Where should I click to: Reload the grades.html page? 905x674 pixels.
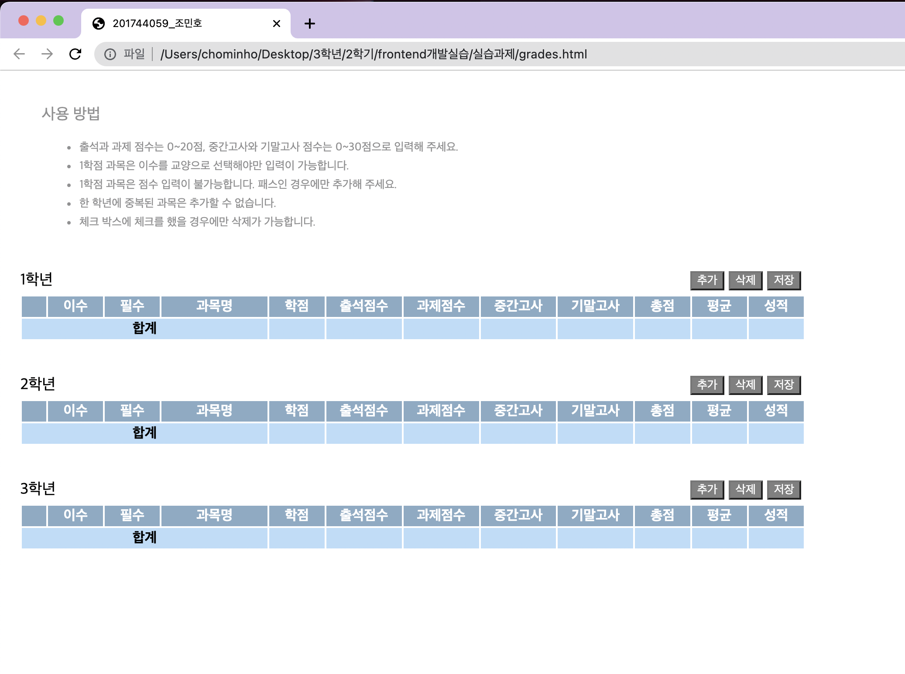75,54
